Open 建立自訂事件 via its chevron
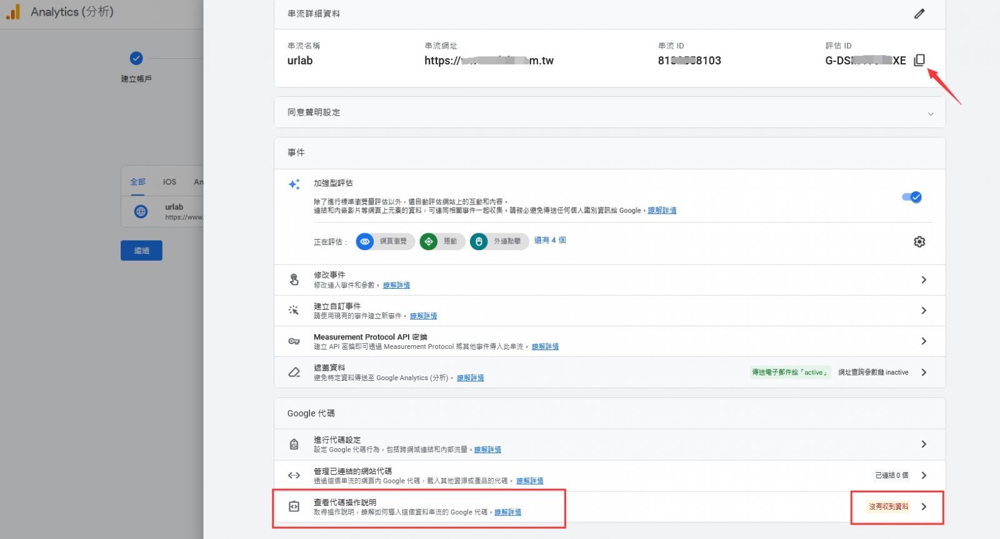The image size is (1000, 539). pos(924,310)
